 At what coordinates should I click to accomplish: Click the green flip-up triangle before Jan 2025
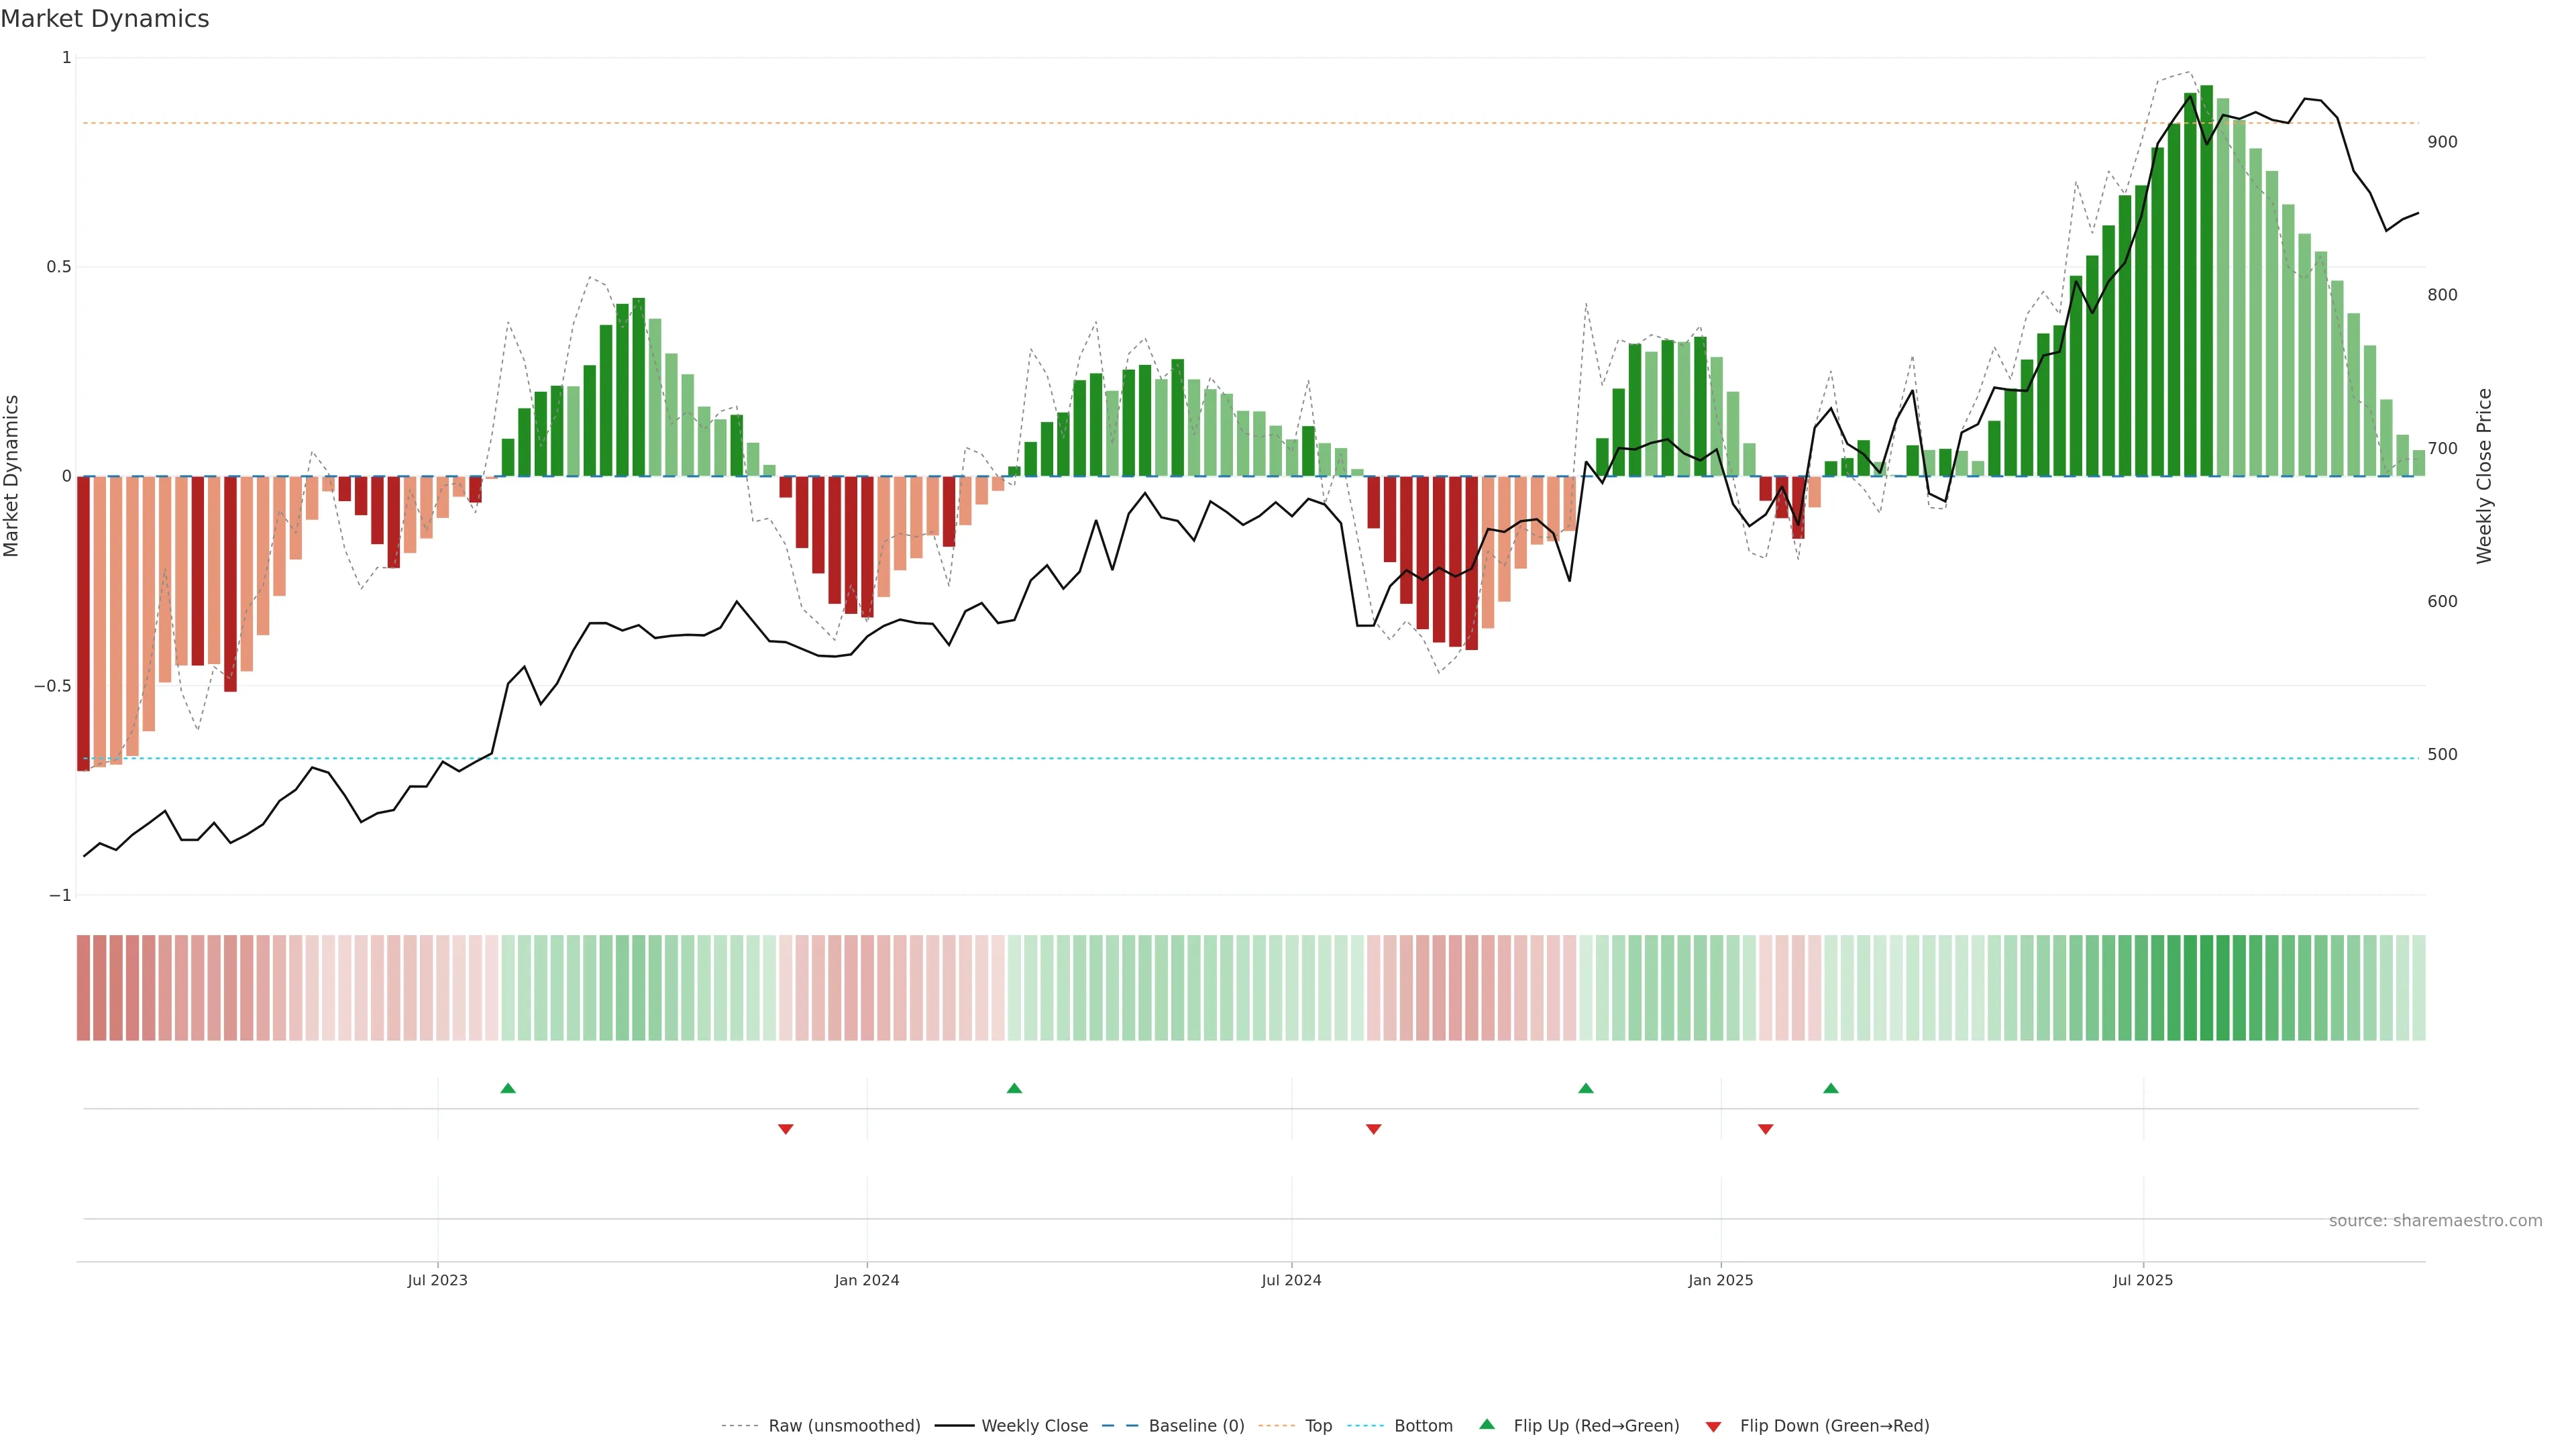pos(1586,1088)
